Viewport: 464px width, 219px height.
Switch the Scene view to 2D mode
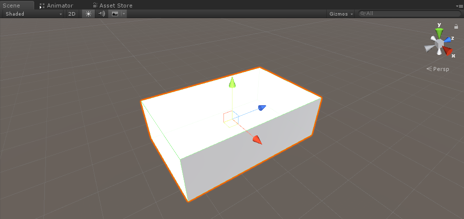[72, 14]
